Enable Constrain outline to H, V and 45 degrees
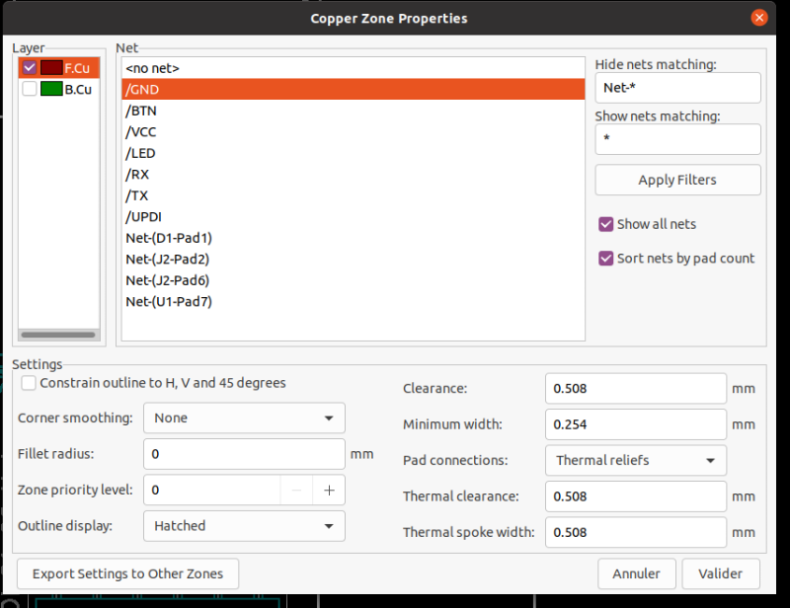This screenshot has height=608, width=790. click(x=29, y=383)
